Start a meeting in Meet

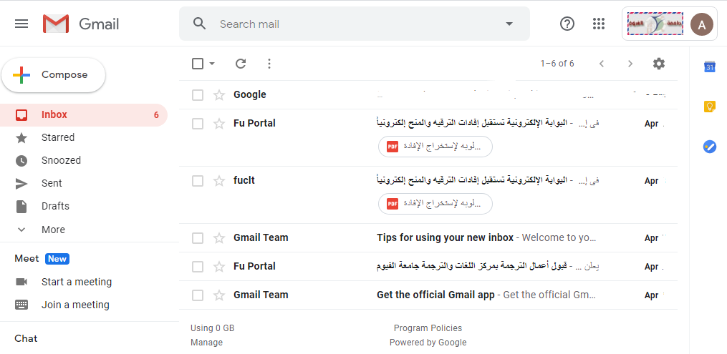click(77, 282)
